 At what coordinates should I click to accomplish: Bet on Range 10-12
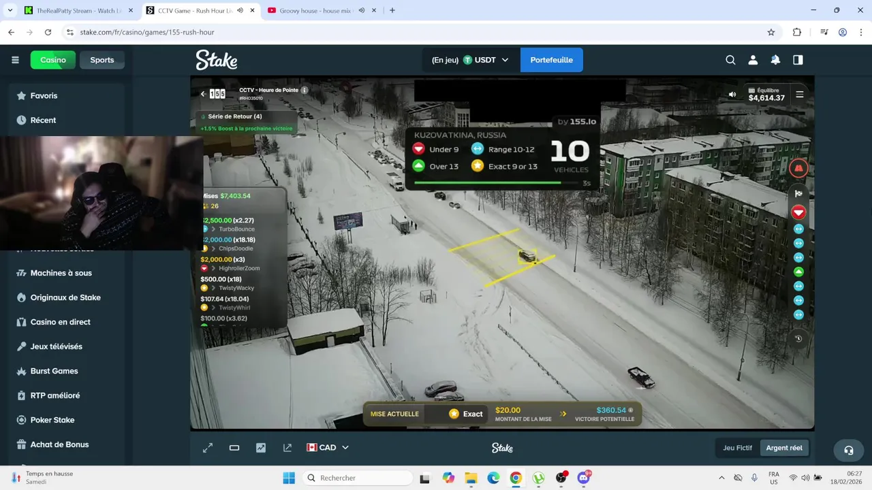click(x=503, y=149)
